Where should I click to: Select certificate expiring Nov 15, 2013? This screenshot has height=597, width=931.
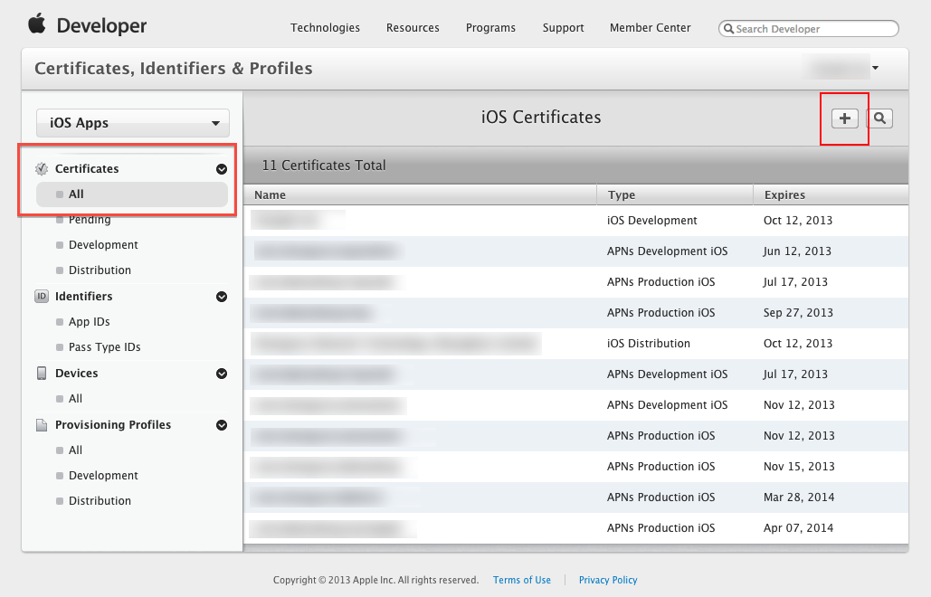576,467
